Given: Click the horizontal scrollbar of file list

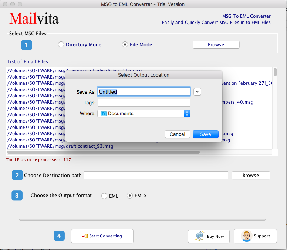Looking at the screenshot, I should click(x=104, y=152).
